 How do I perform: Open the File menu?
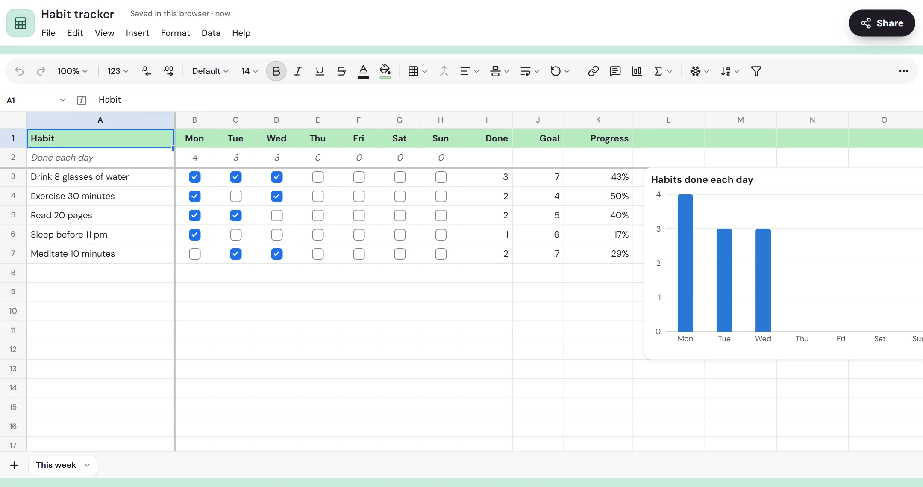tap(48, 33)
